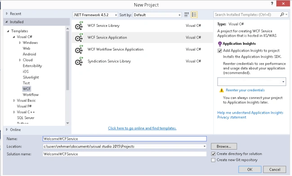Select the WCF Service Library row text
The width and height of the screenshot is (292, 176).
(x=103, y=26)
